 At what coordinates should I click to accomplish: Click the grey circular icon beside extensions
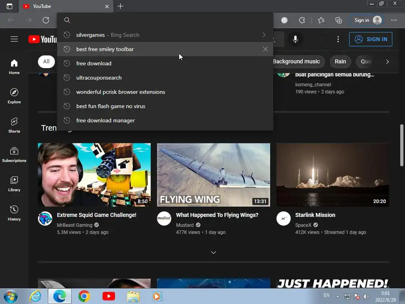pos(284,20)
